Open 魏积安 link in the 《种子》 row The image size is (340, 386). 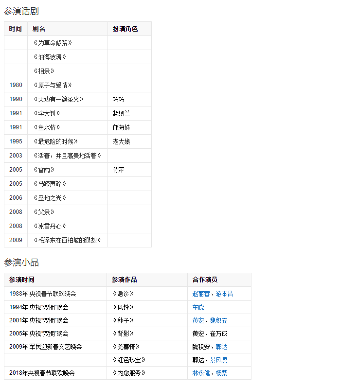click(218, 320)
